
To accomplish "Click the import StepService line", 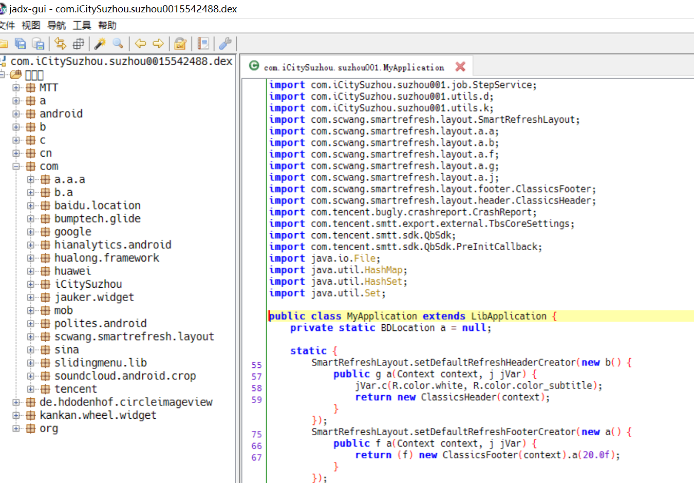I will (403, 85).
